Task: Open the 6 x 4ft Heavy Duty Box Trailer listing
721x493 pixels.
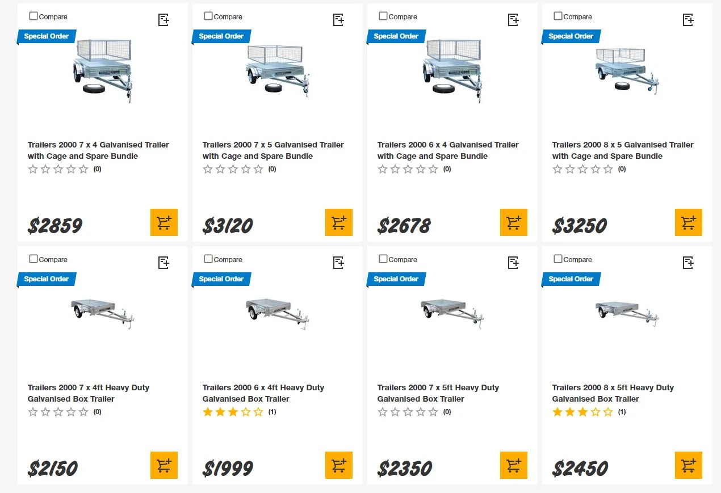Action: pos(263,393)
